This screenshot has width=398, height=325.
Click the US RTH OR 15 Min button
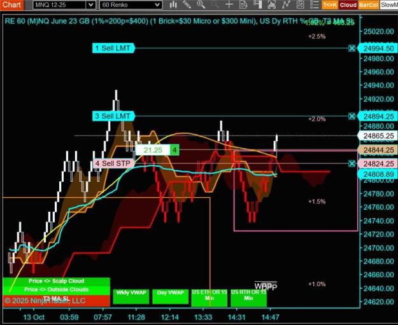point(248,297)
